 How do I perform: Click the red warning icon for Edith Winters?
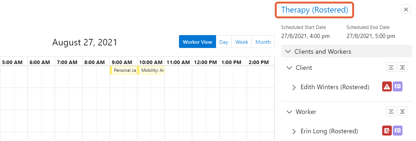coord(387,87)
